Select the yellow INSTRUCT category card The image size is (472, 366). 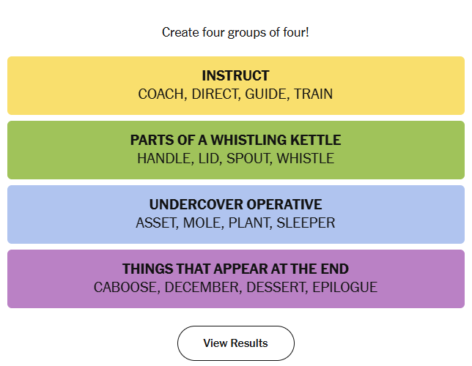[236, 86]
